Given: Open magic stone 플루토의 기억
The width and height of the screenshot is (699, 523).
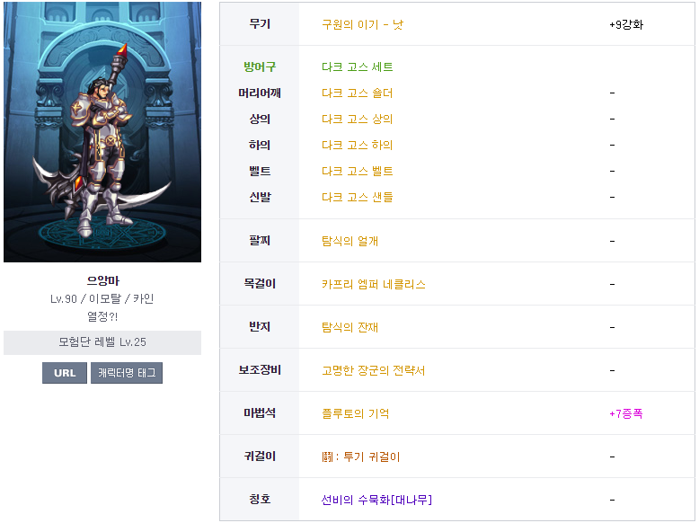Looking at the screenshot, I should tap(355, 413).
